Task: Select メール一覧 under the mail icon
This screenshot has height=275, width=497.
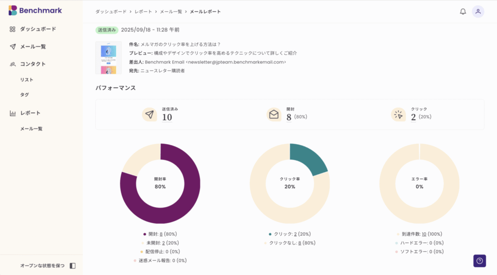Action: pos(33,47)
